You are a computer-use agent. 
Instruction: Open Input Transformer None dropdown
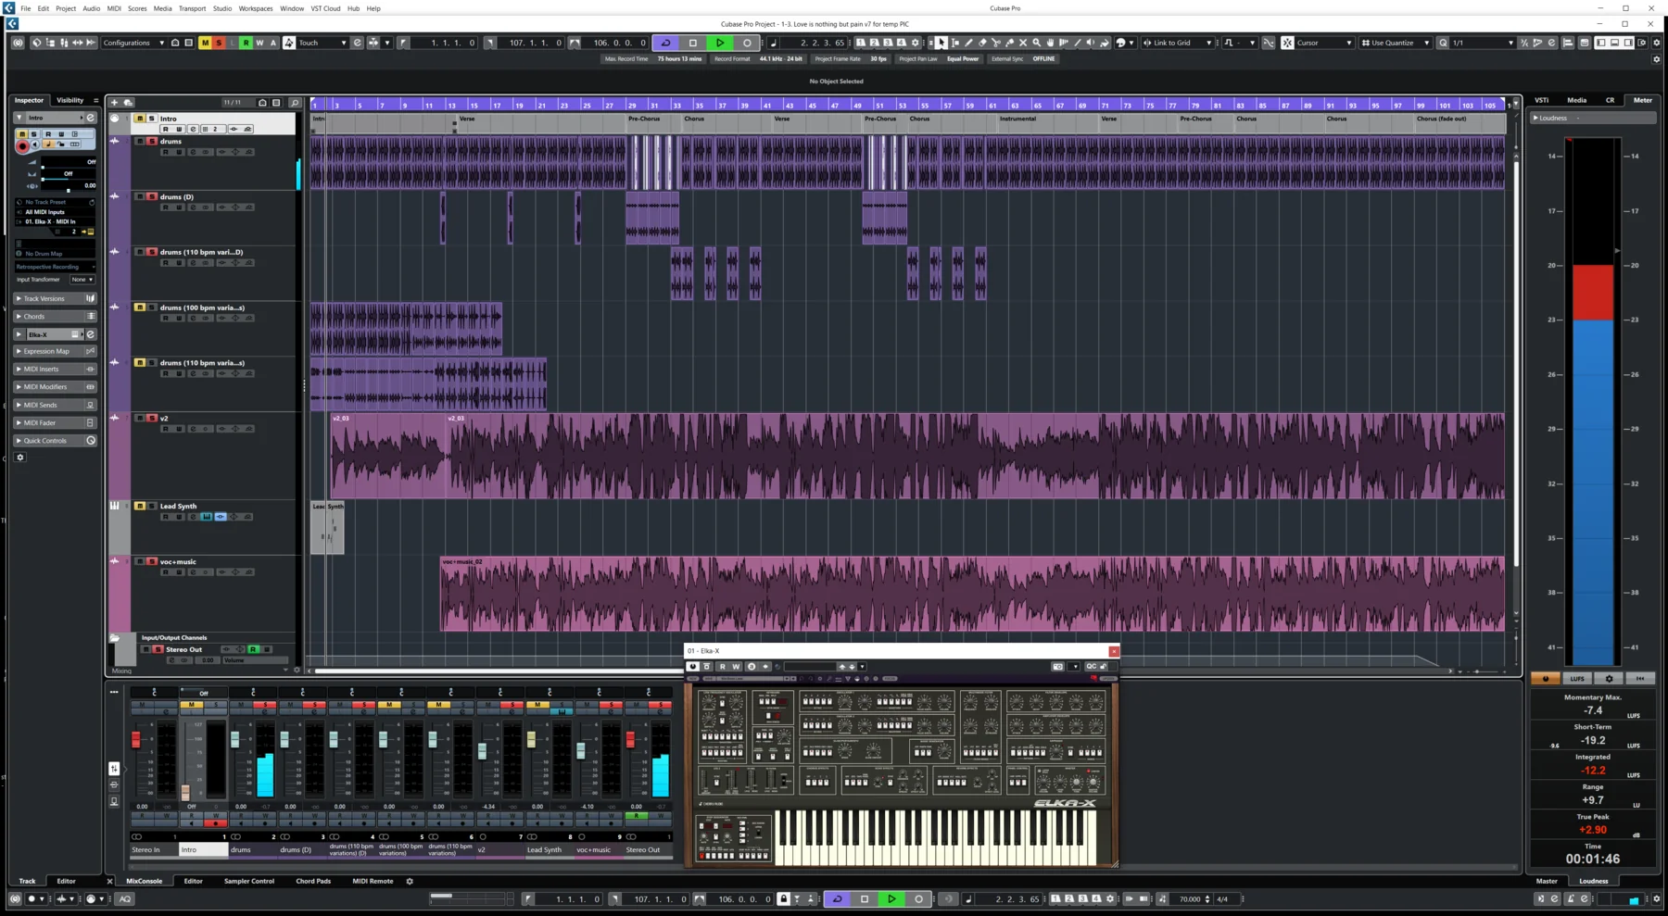[82, 279]
